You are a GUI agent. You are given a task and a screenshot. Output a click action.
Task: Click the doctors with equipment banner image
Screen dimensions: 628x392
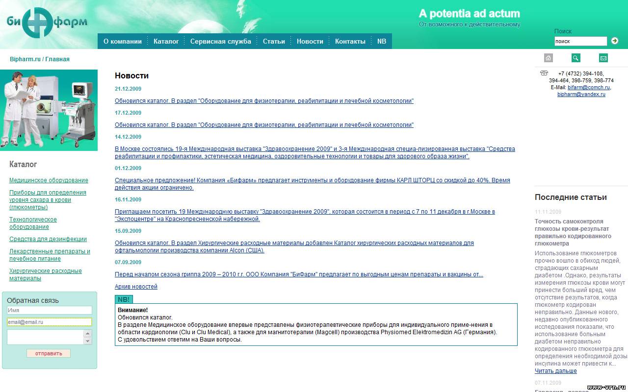49,110
